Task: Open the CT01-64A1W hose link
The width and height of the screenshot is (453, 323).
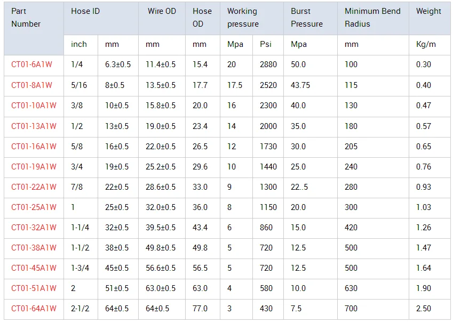Action: point(34,309)
